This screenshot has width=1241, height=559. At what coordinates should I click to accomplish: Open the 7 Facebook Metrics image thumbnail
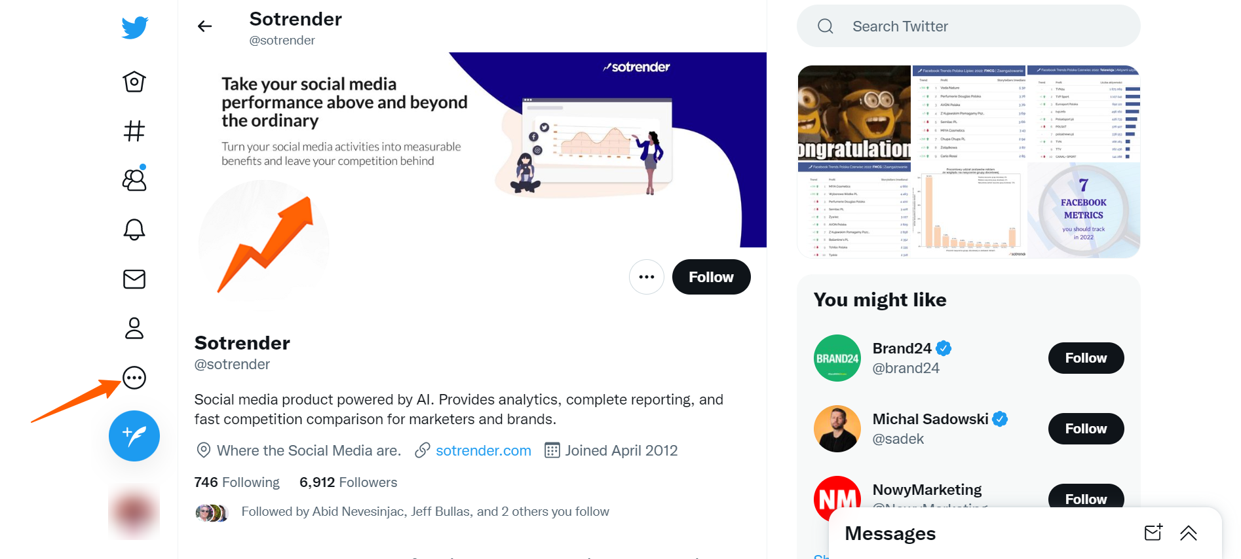point(1084,211)
